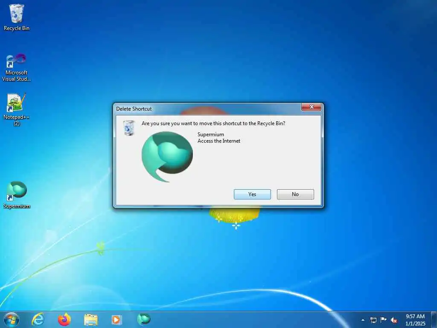Click the muted volume tray icon
Screen dimensions: 437x328
click(x=394, y=320)
